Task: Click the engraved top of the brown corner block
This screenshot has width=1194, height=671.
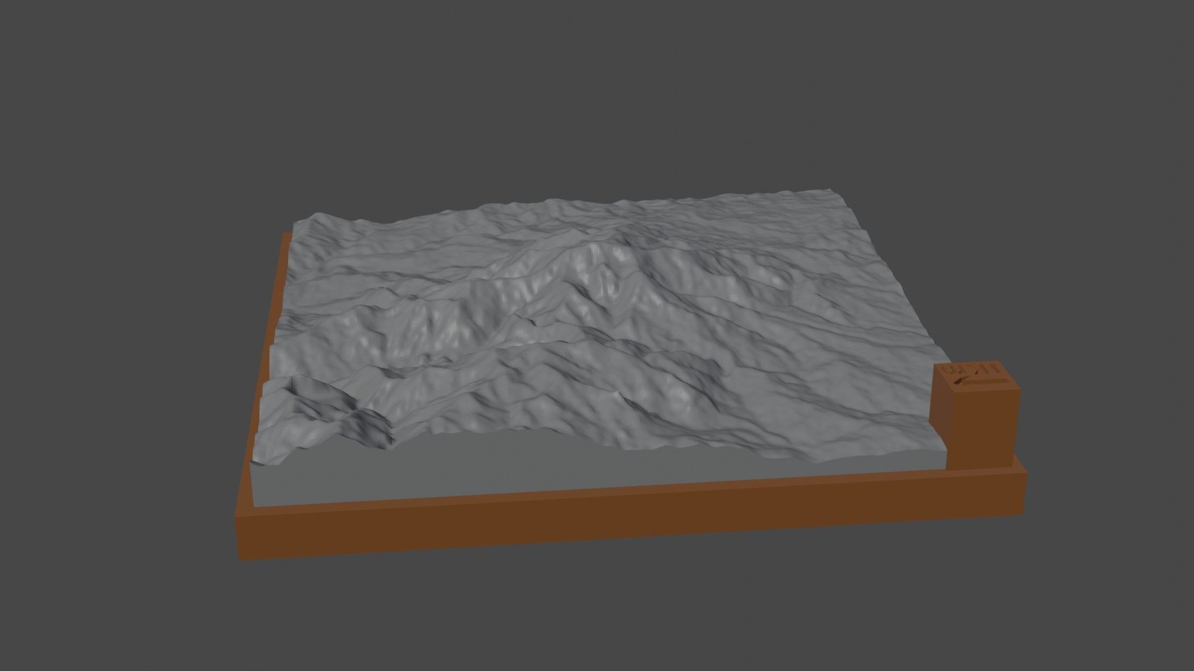Action: pyautogui.click(x=977, y=377)
